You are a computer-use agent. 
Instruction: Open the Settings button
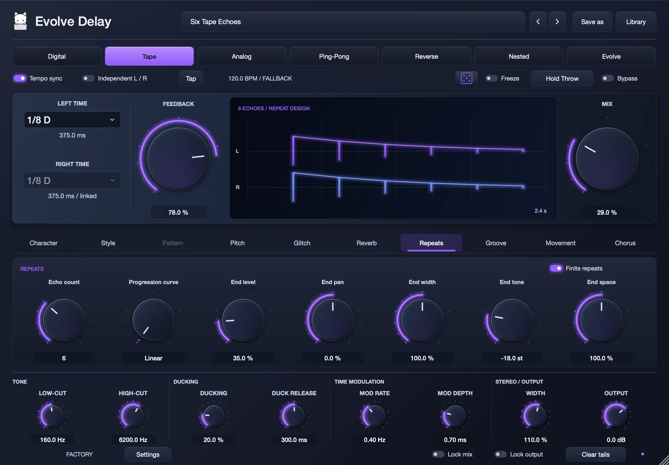click(x=148, y=454)
